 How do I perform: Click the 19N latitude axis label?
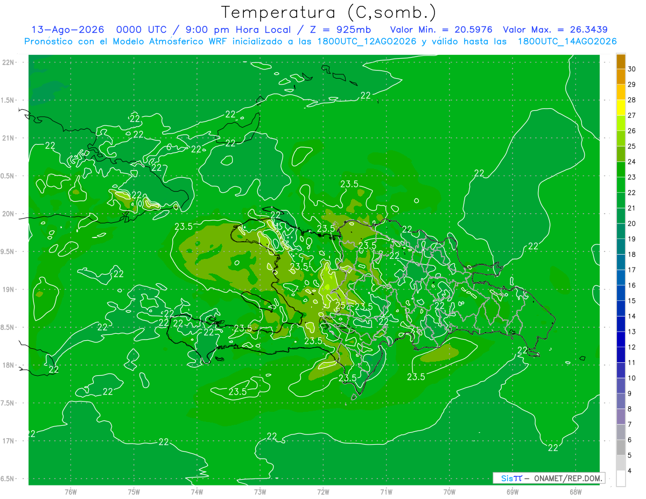tap(8, 290)
